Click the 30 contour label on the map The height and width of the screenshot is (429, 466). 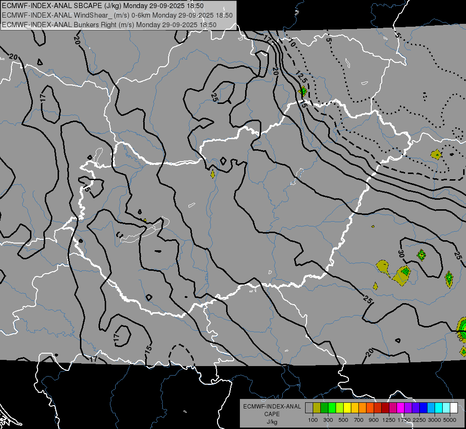[401, 254]
